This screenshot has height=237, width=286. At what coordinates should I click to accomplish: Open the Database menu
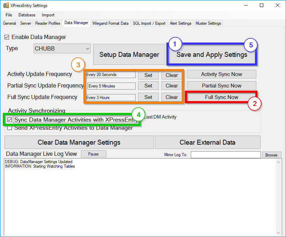pyautogui.click(x=27, y=15)
